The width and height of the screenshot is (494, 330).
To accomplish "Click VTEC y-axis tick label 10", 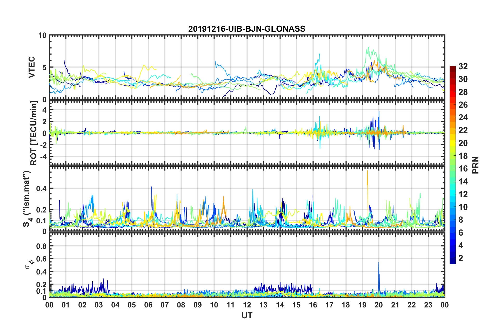I will tap(42, 35).
